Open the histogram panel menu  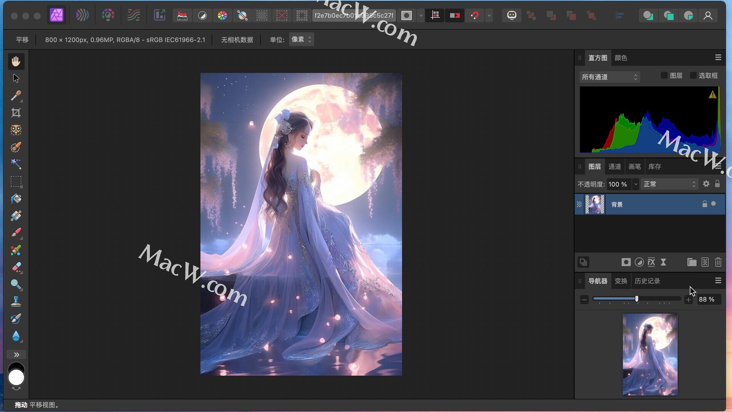[x=718, y=58]
